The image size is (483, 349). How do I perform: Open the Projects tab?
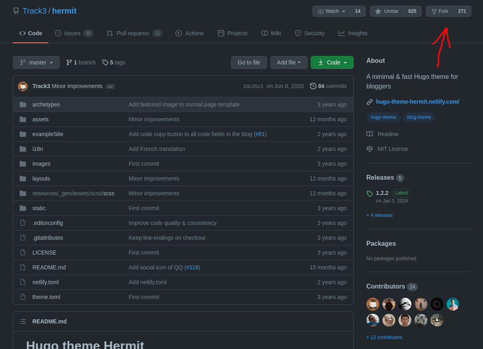pyautogui.click(x=233, y=33)
